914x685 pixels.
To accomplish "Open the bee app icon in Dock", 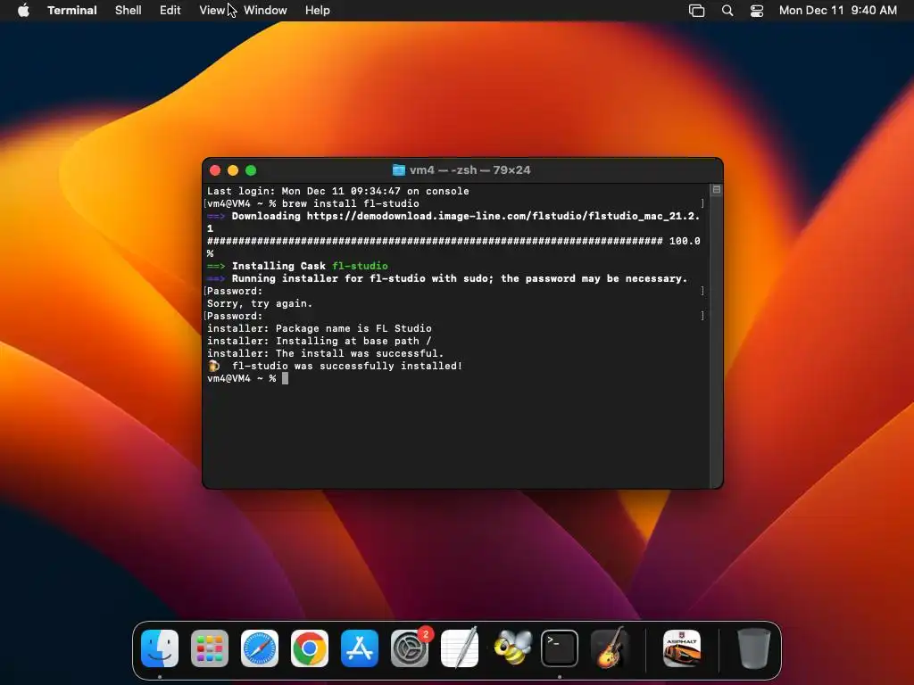I will click(512, 648).
